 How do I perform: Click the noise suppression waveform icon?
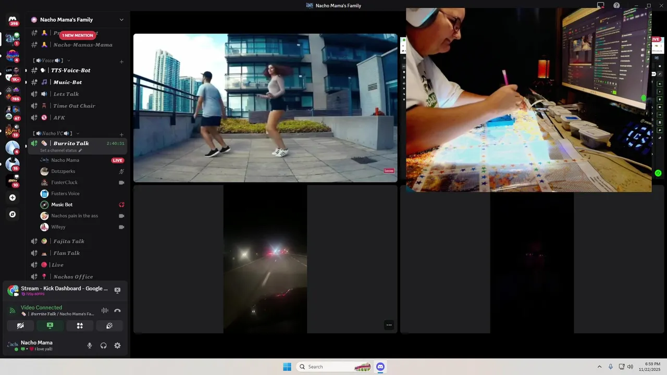[x=105, y=310]
